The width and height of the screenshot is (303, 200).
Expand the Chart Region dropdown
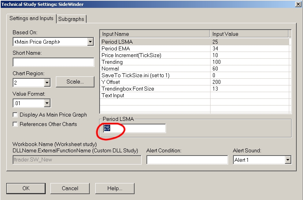[x=47, y=83]
